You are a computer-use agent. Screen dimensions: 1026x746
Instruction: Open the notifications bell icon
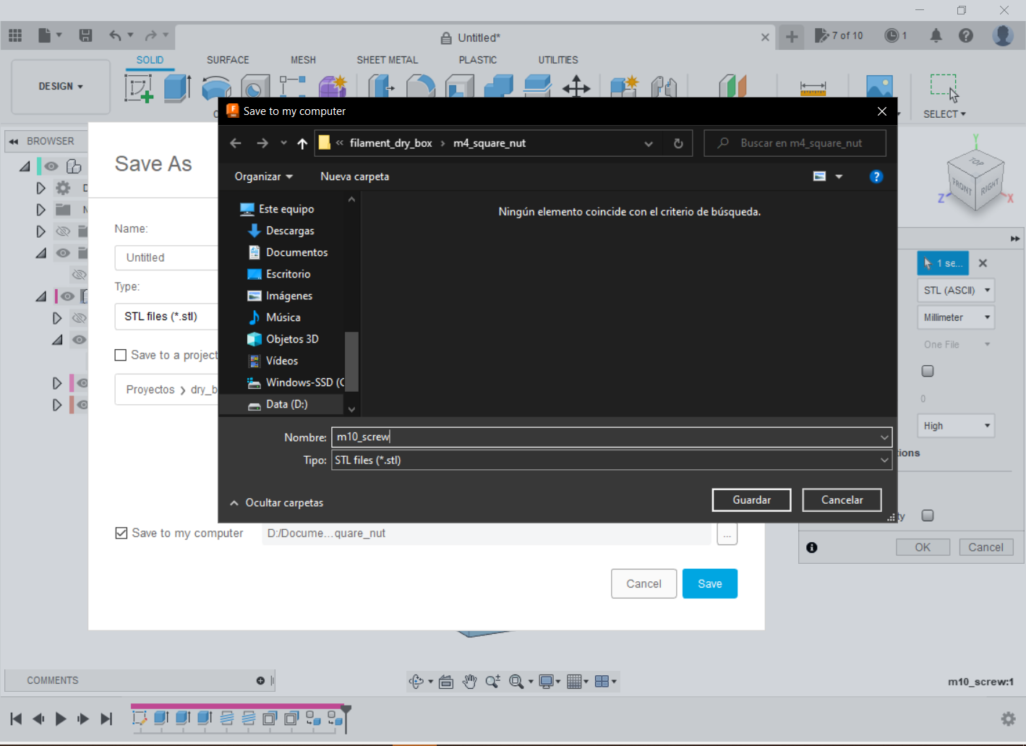(x=936, y=35)
